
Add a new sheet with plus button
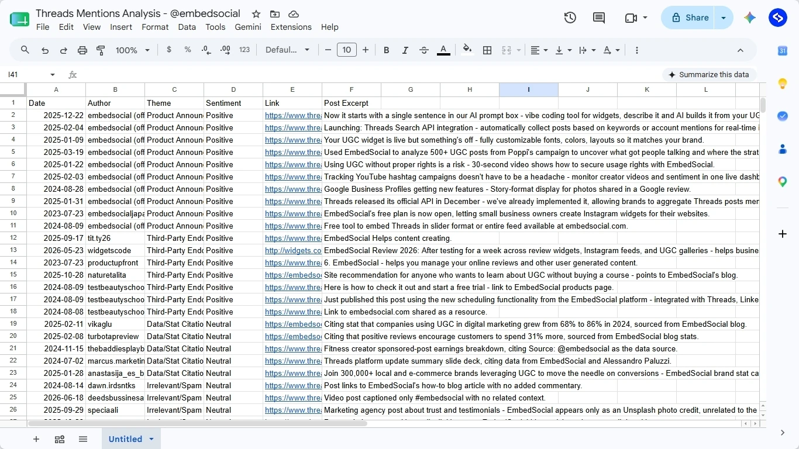pyautogui.click(x=36, y=439)
